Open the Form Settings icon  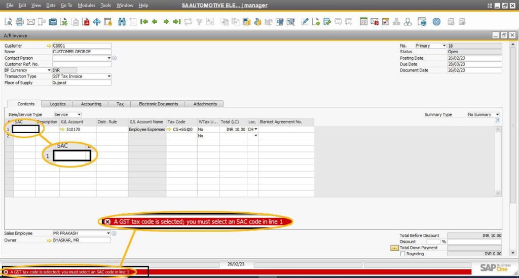[316, 22]
